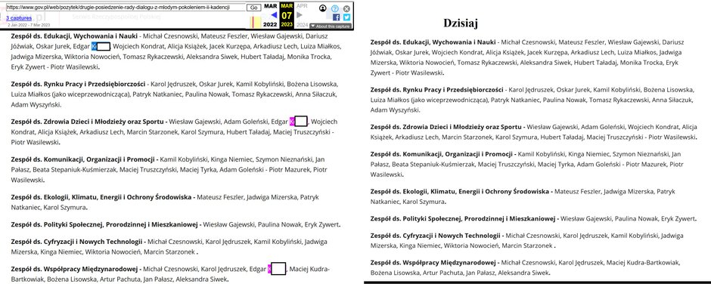Image resolution: width=711 pixels, height=284 pixels.
Task: Click the grey next capture arrow
Action: tap(300, 15)
